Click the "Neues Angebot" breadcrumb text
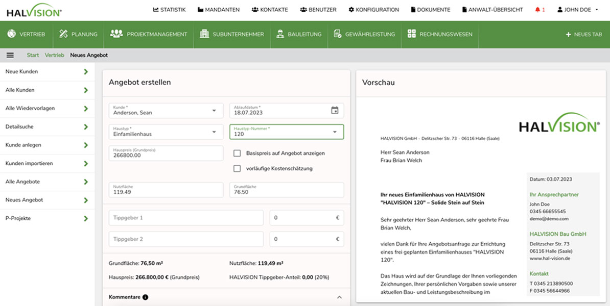The image size is (610, 306). [89, 55]
